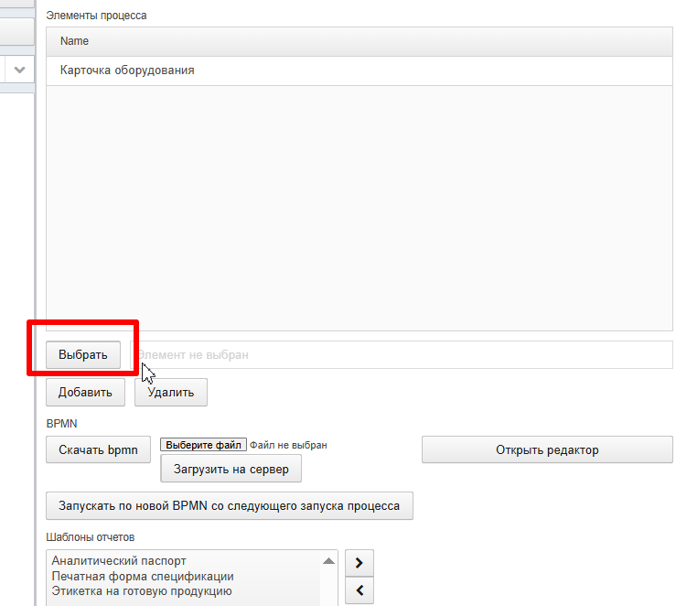676x606 pixels.
Task: Click the up arrow of templates list scrollbar
Action: pos(328,561)
